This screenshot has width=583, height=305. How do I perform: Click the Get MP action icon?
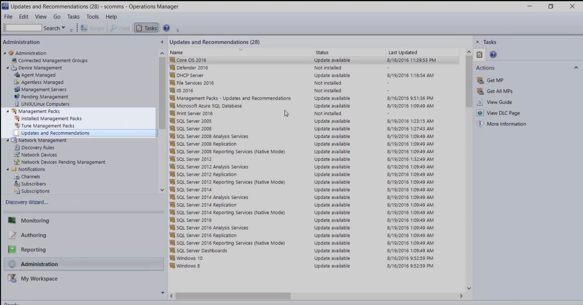point(480,81)
